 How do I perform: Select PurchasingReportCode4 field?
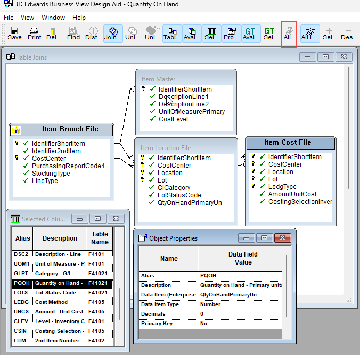pos(68,166)
